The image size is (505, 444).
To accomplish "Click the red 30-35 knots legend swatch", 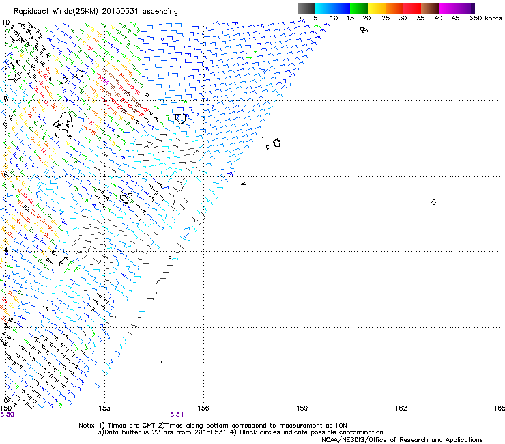I will point(412,8).
